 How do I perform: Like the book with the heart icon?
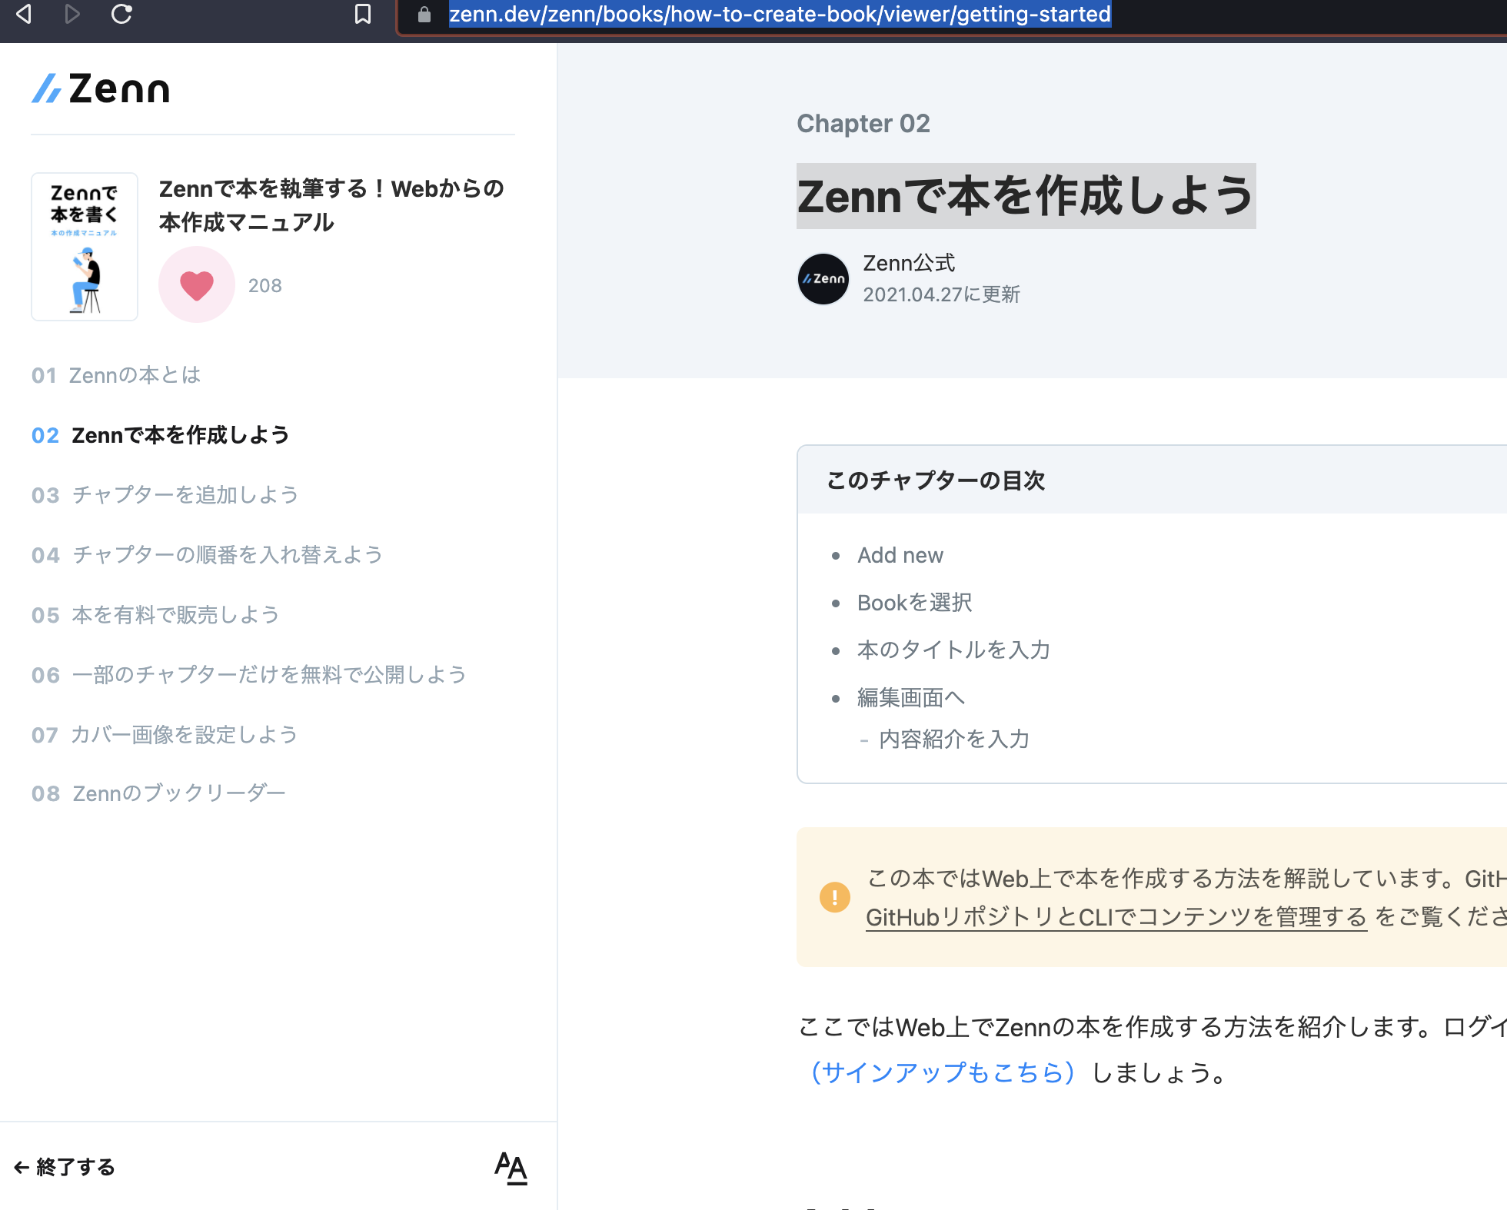pyautogui.click(x=197, y=284)
